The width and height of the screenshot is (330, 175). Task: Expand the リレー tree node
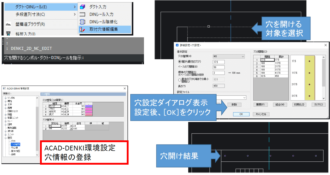tap(6, 121)
